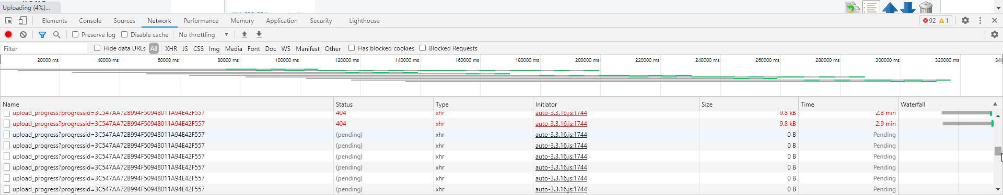Filter requests by XHR
This screenshot has width=1003, height=195.
(171, 48)
